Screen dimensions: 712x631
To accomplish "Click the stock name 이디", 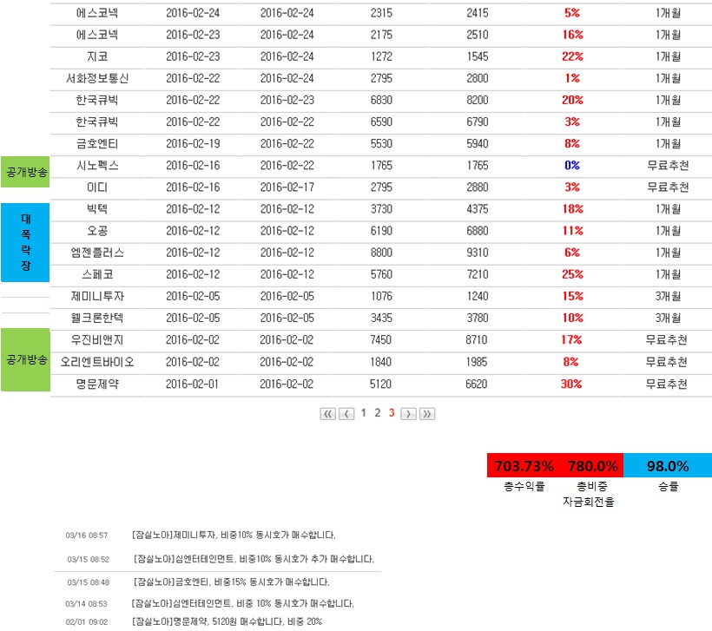I will coord(97,187).
